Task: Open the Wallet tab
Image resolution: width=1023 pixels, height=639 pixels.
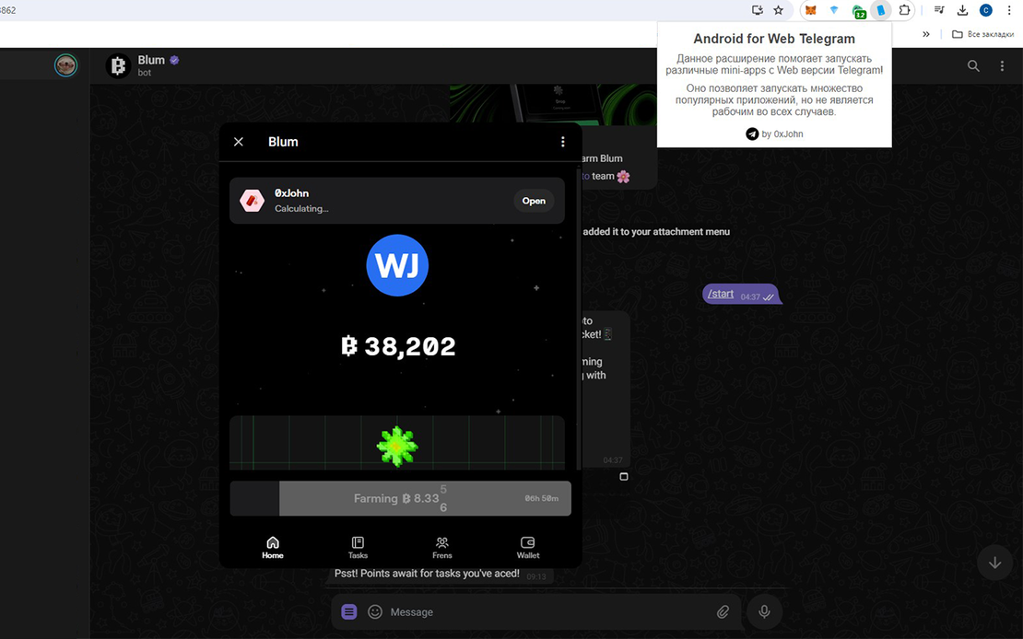Action: pyautogui.click(x=528, y=548)
